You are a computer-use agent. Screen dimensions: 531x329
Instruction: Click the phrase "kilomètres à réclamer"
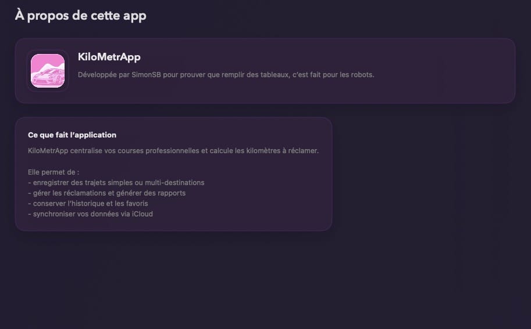(284, 151)
